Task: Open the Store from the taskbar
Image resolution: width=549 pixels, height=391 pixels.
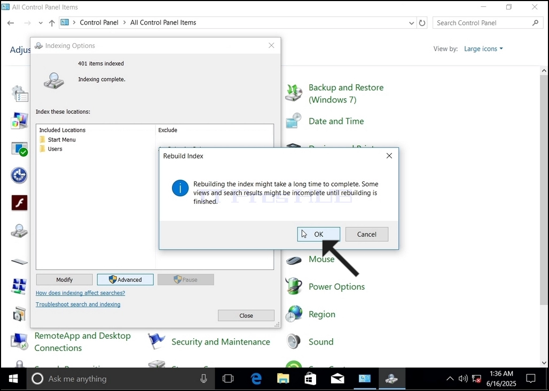Action: pyautogui.click(x=310, y=379)
